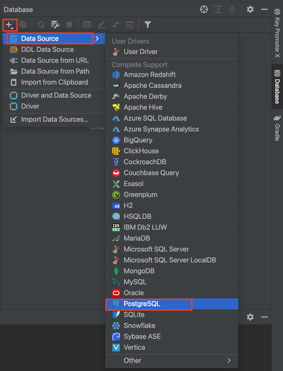Select Amazon Redshift data source
The height and width of the screenshot is (371, 283).
(x=172, y=74)
